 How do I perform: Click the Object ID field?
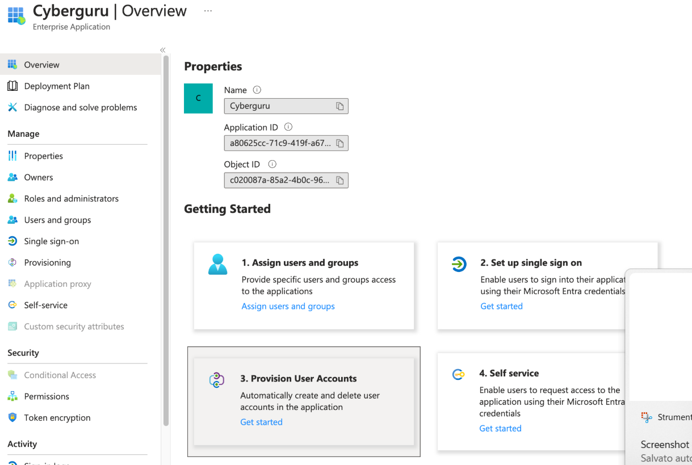pyautogui.click(x=286, y=181)
